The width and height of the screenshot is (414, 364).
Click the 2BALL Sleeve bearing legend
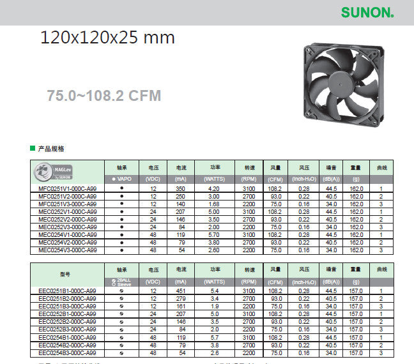[121, 282]
